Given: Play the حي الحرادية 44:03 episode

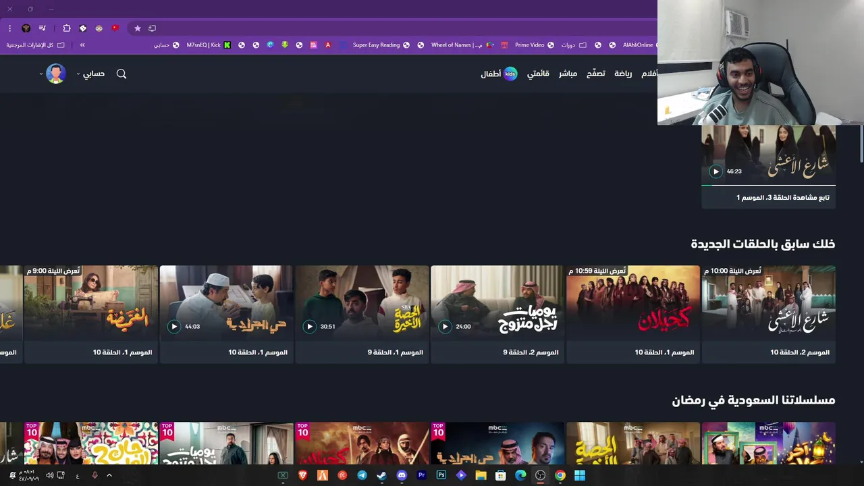Looking at the screenshot, I should pos(174,327).
